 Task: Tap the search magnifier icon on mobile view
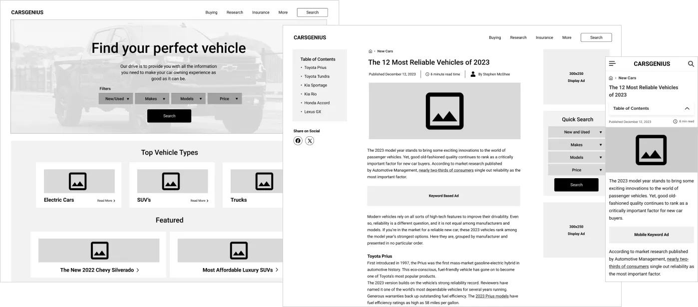[x=691, y=63]
